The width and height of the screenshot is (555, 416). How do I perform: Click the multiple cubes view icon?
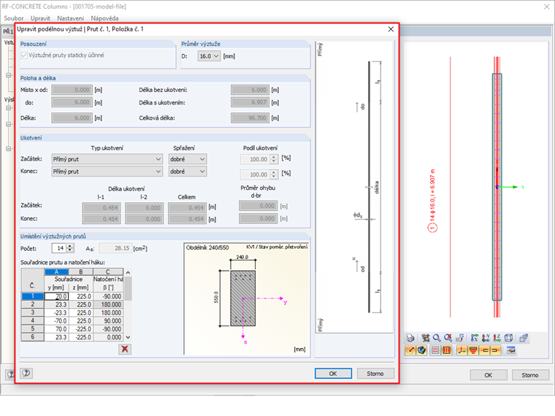click(524, 338)
